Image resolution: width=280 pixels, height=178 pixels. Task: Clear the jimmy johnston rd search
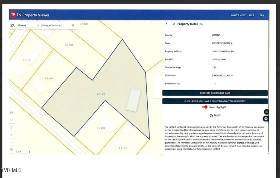(73, 25)
